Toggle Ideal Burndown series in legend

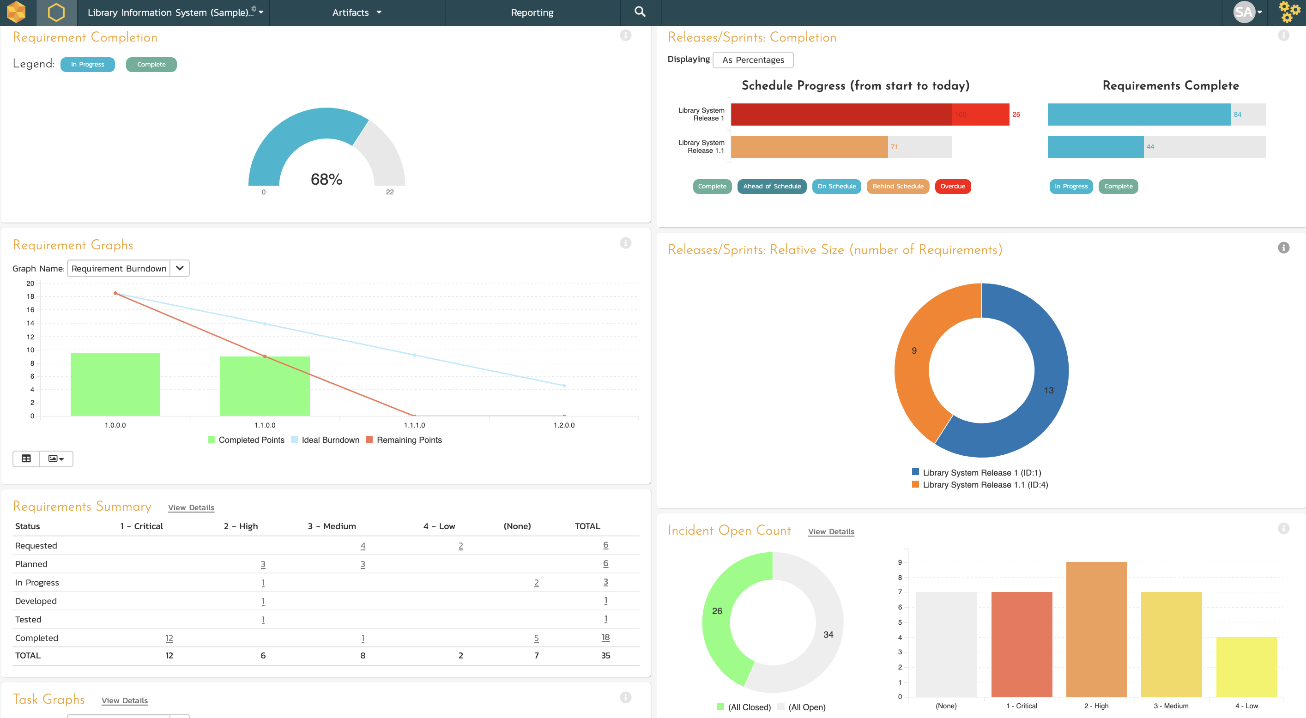[x=326, y=440]
